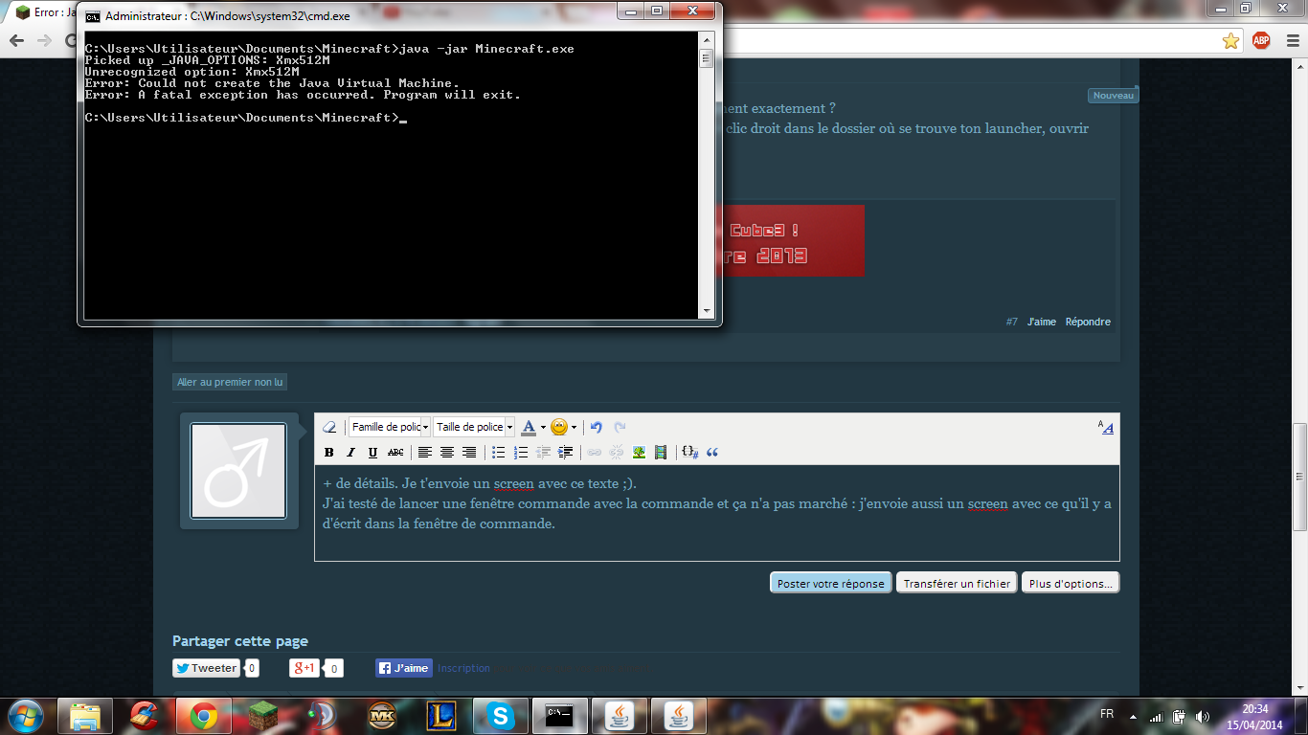Insert a bulleted list

499,453
